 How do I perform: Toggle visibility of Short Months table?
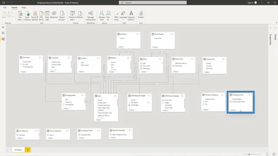pos(171,34)
